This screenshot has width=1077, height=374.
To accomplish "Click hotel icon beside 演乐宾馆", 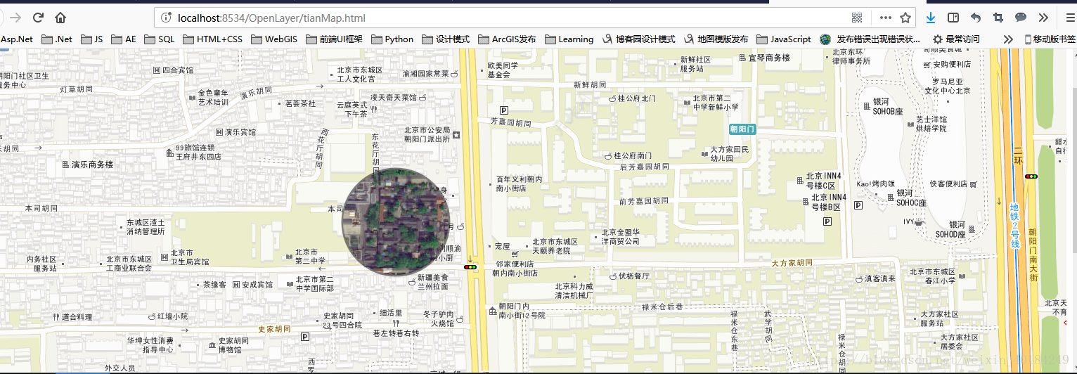I will 219,132.
